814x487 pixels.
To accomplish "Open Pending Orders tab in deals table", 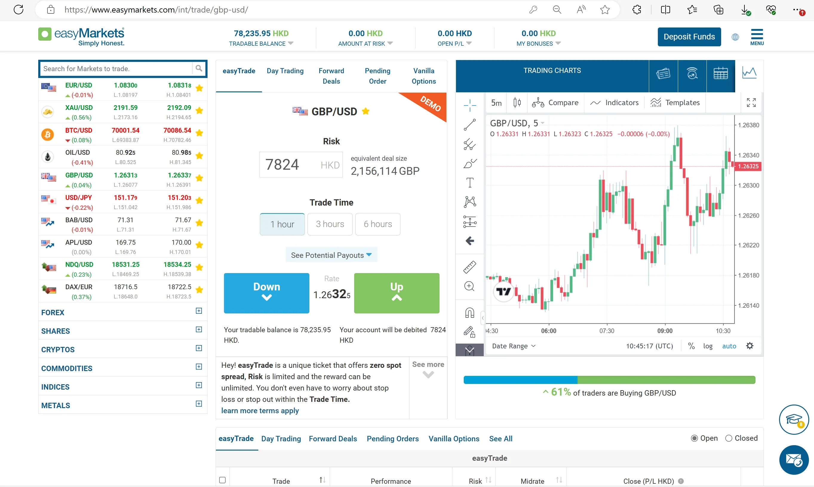I will click(393, 439).
